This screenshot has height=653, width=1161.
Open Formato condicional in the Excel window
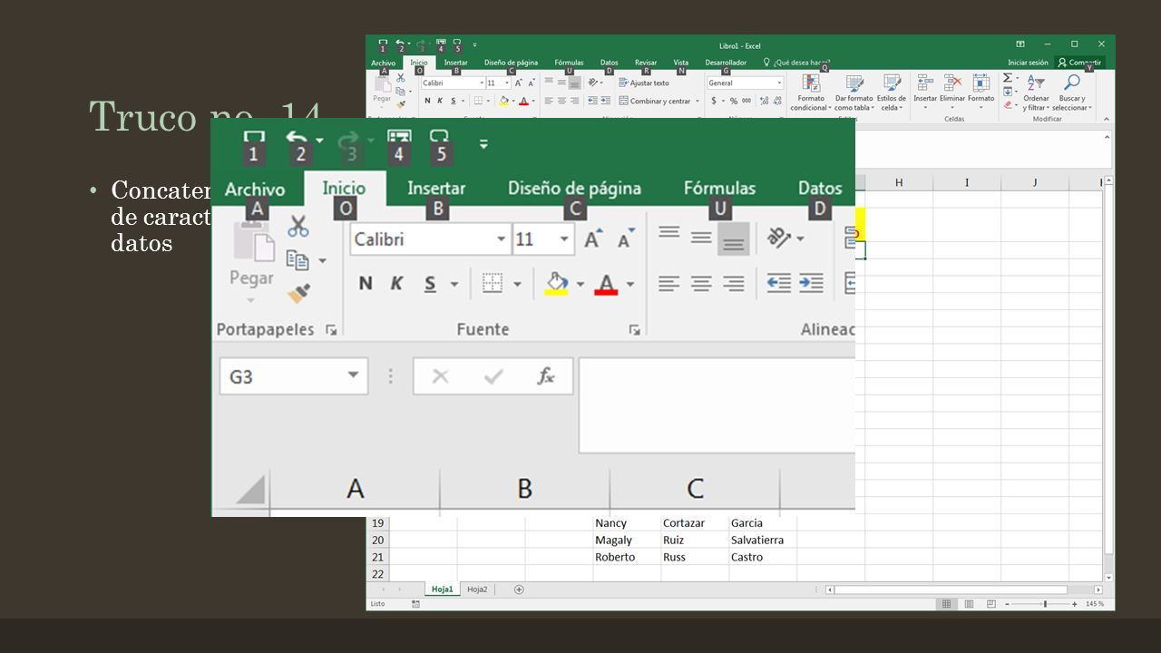pos(810,93)
